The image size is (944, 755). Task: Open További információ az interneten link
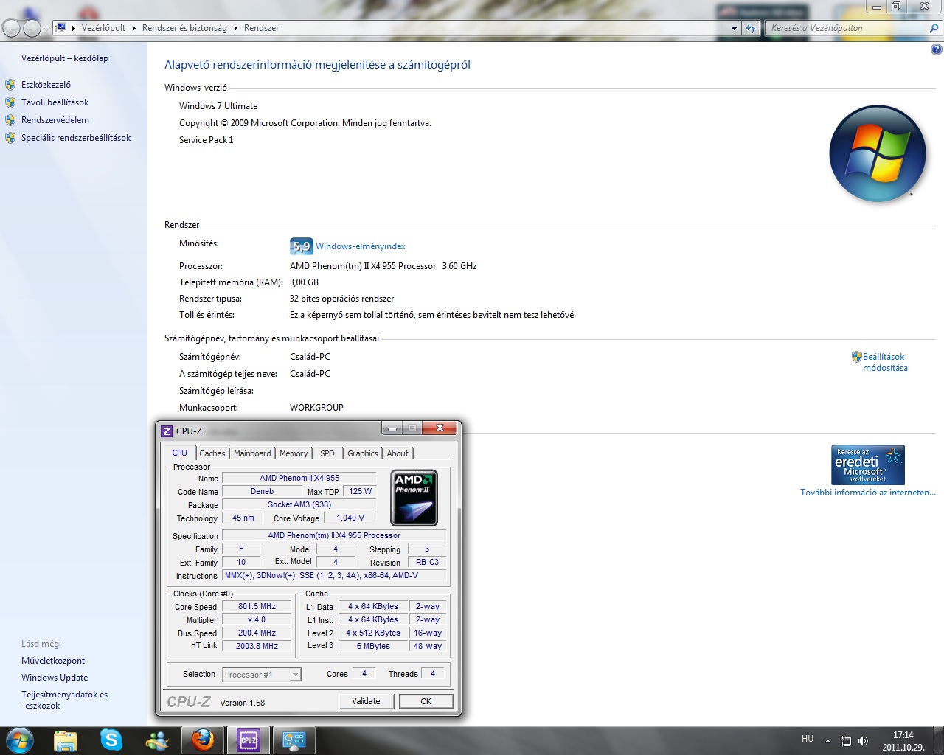[868, 493]
